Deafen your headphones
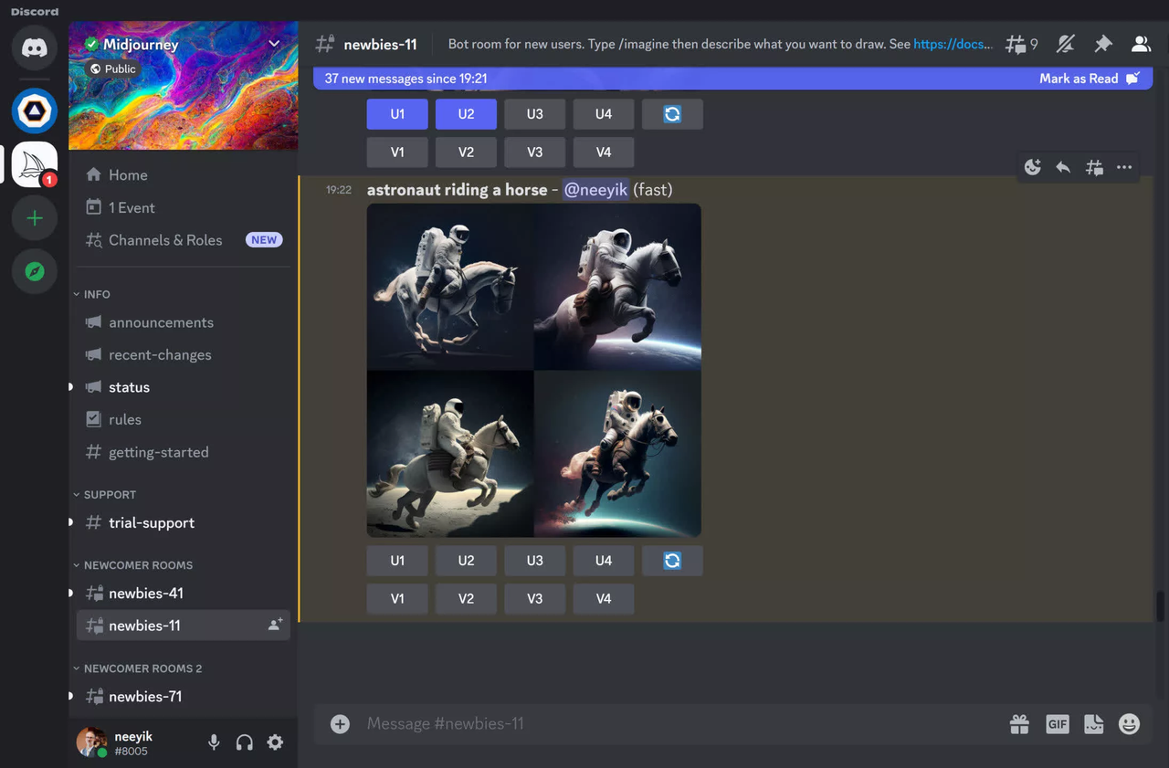 (244, 742)
